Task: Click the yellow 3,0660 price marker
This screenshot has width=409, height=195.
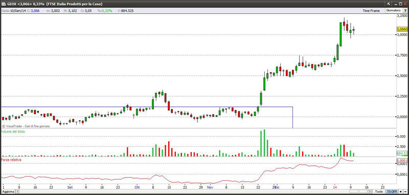Action: (x=402, y=29)
